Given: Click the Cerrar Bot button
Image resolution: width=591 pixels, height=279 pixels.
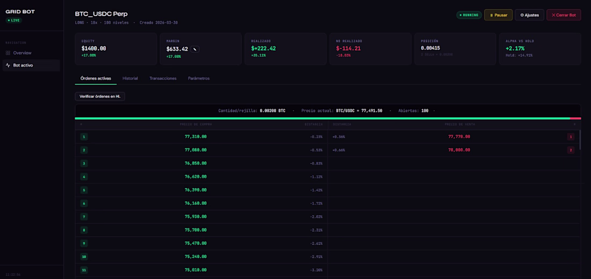Looking at the screenshot, I should coord(564,15).
